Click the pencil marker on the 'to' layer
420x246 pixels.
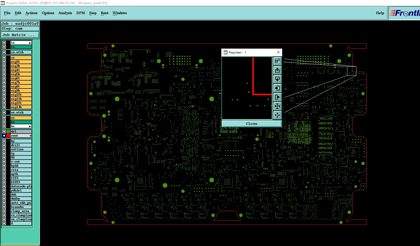[30, 43]
